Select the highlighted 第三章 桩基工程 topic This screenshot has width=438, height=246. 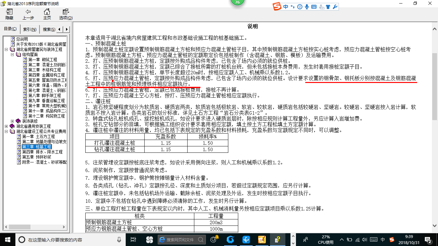[x=37, y=147]
